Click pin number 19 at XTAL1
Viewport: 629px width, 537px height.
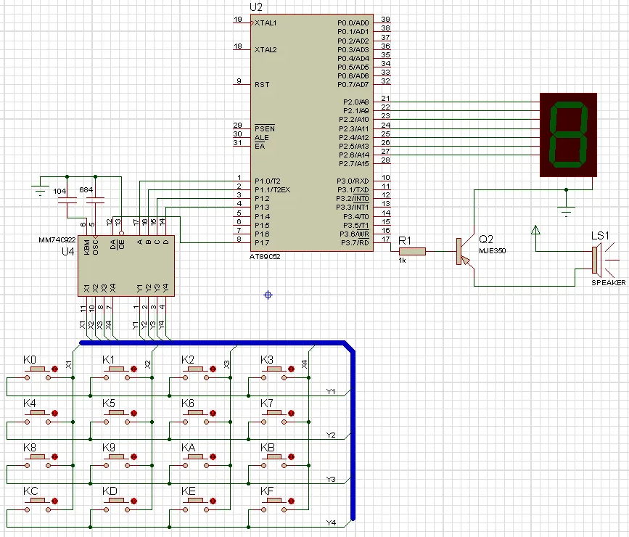click(x=238, y=20)
